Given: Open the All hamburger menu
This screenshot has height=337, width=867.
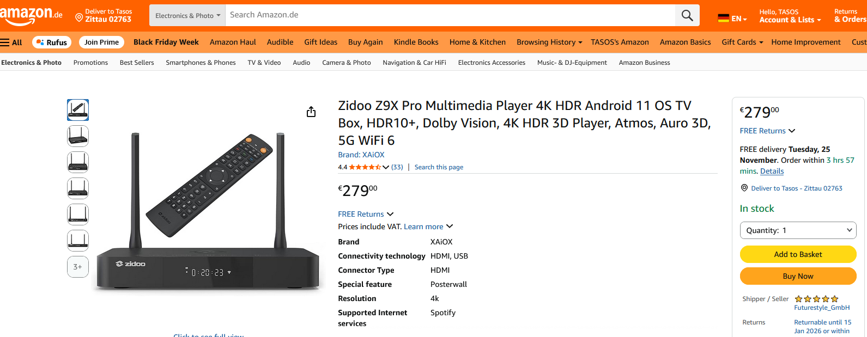Looking at the screenshot, I should (x=11, y=42).
